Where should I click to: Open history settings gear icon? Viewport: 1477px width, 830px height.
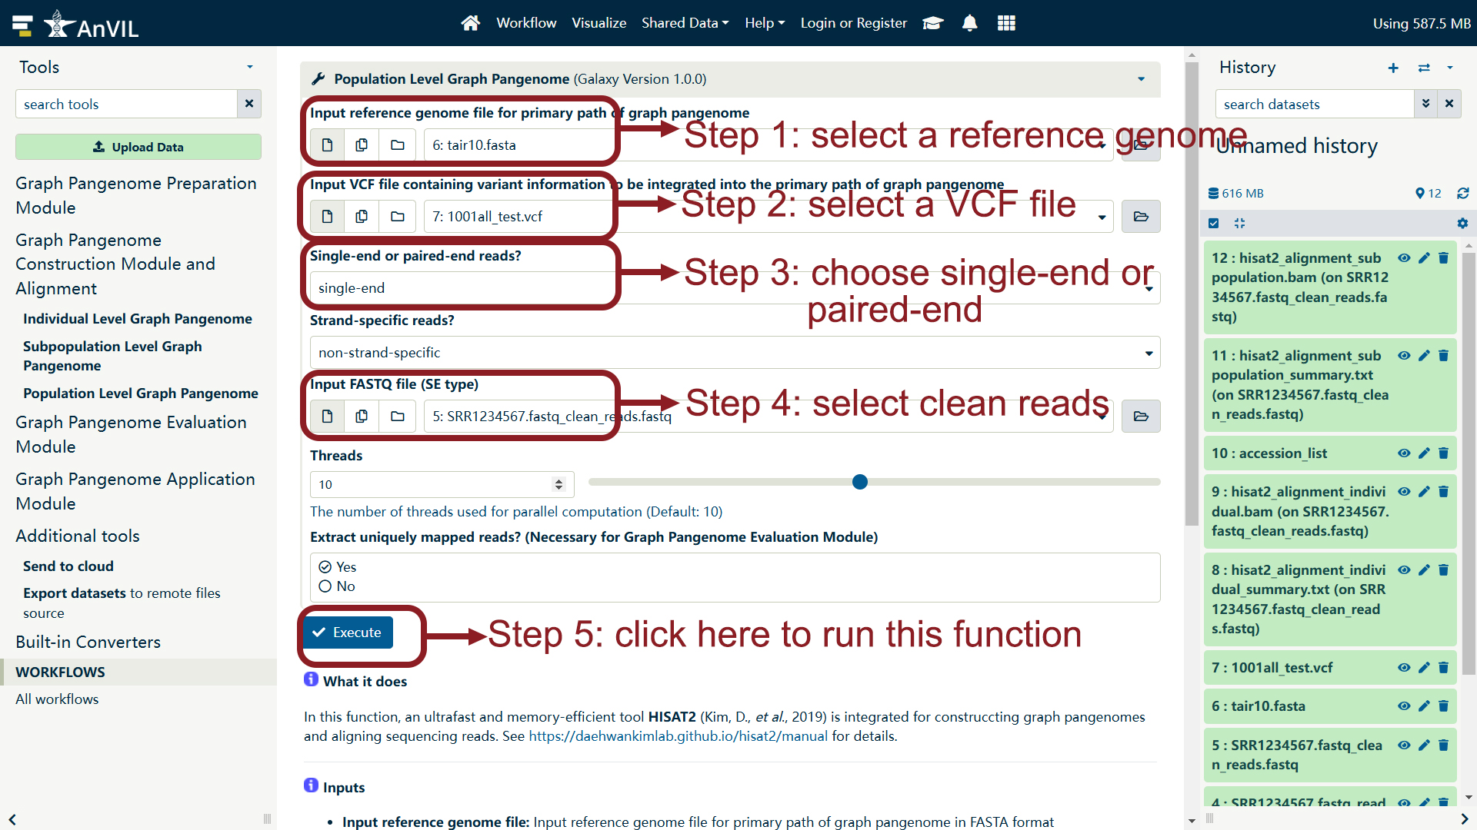(1462, 223)
